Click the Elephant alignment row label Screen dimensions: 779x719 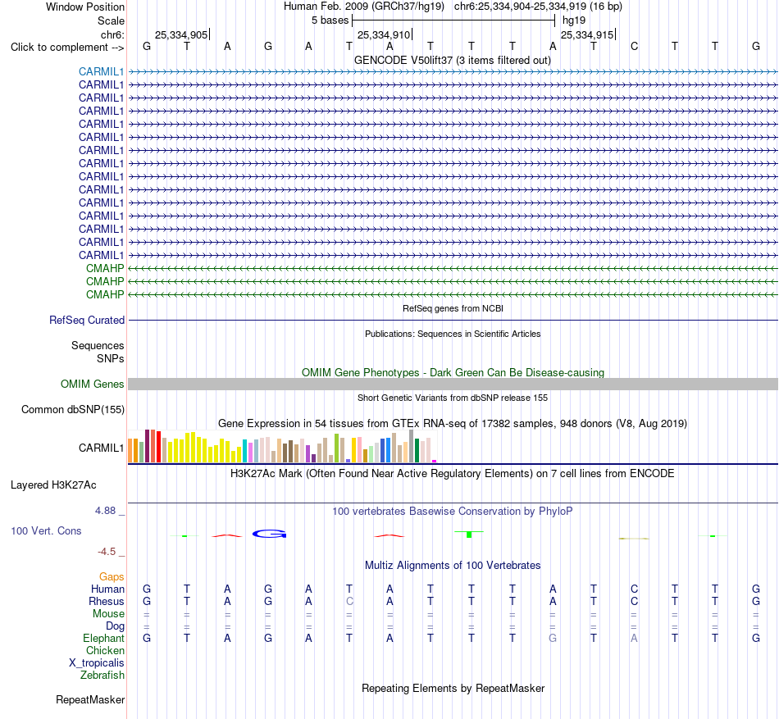pos(103,639)
